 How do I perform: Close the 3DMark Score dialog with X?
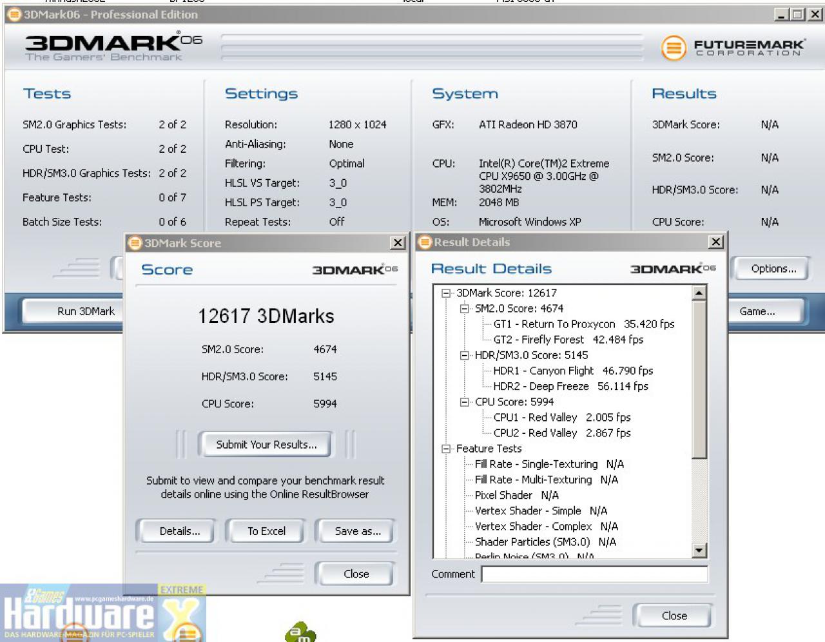pos(398,243)
